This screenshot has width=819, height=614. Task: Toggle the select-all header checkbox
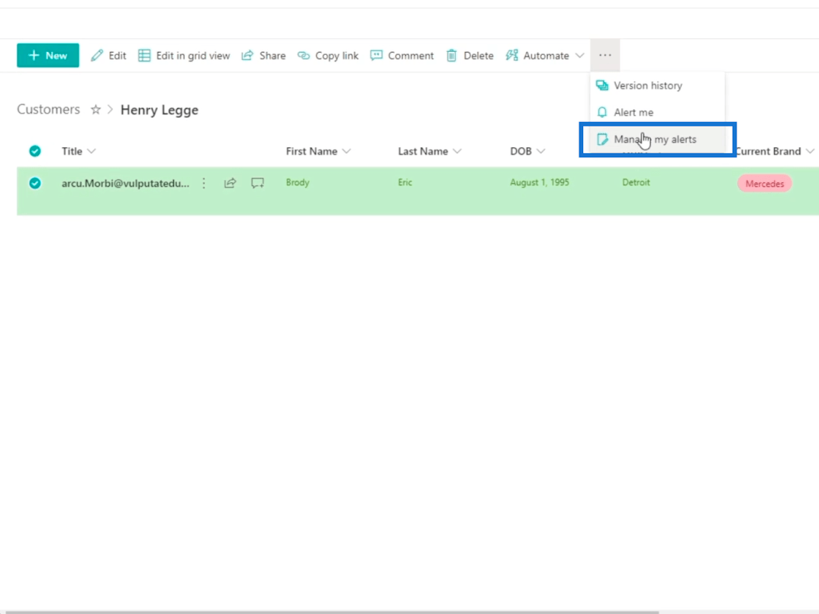point(35,152)
